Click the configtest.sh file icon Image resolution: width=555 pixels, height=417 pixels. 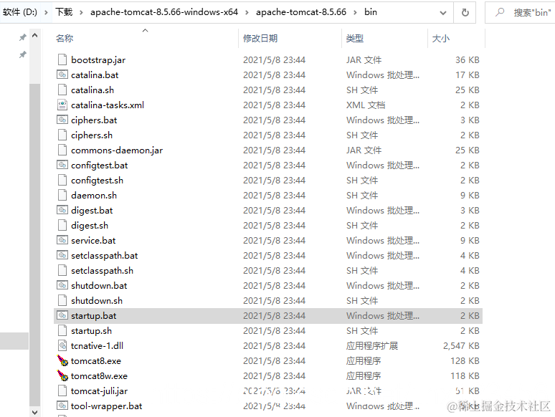point(62,180)
